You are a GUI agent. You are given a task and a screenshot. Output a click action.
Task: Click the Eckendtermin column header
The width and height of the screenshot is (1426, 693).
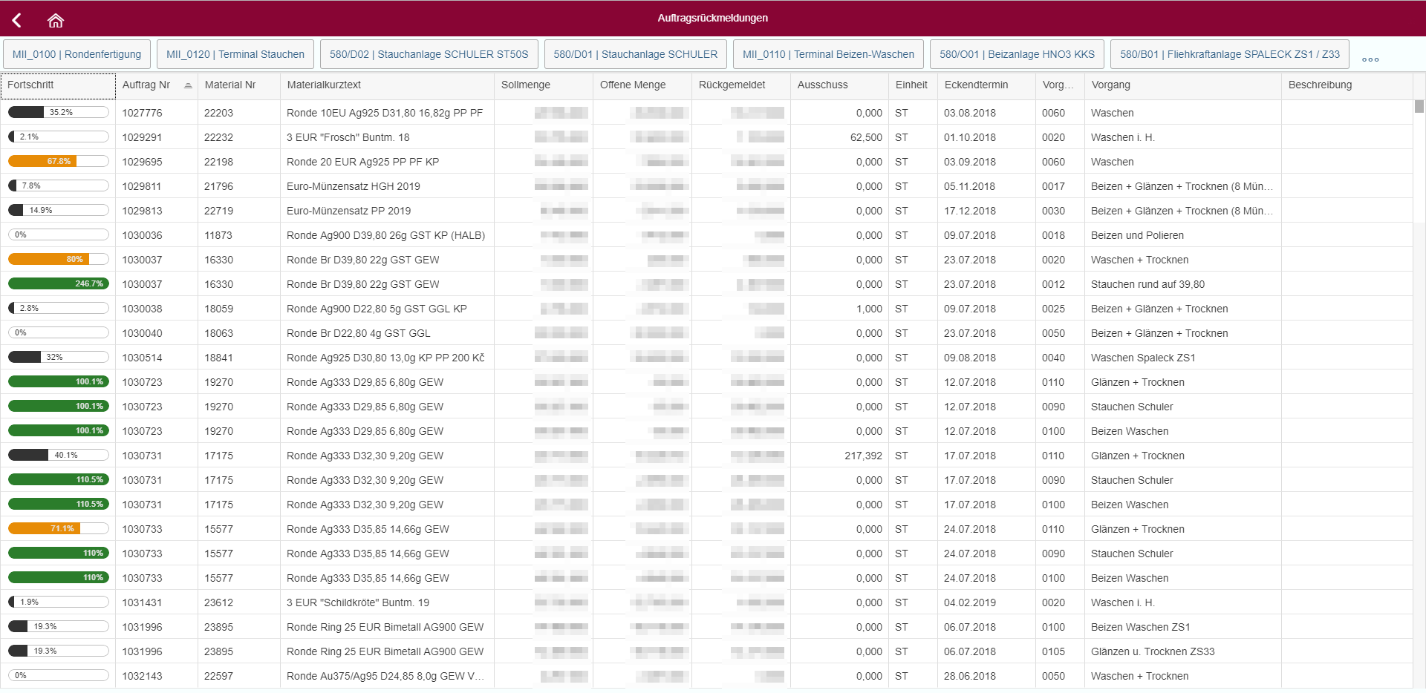pos(976,85)
